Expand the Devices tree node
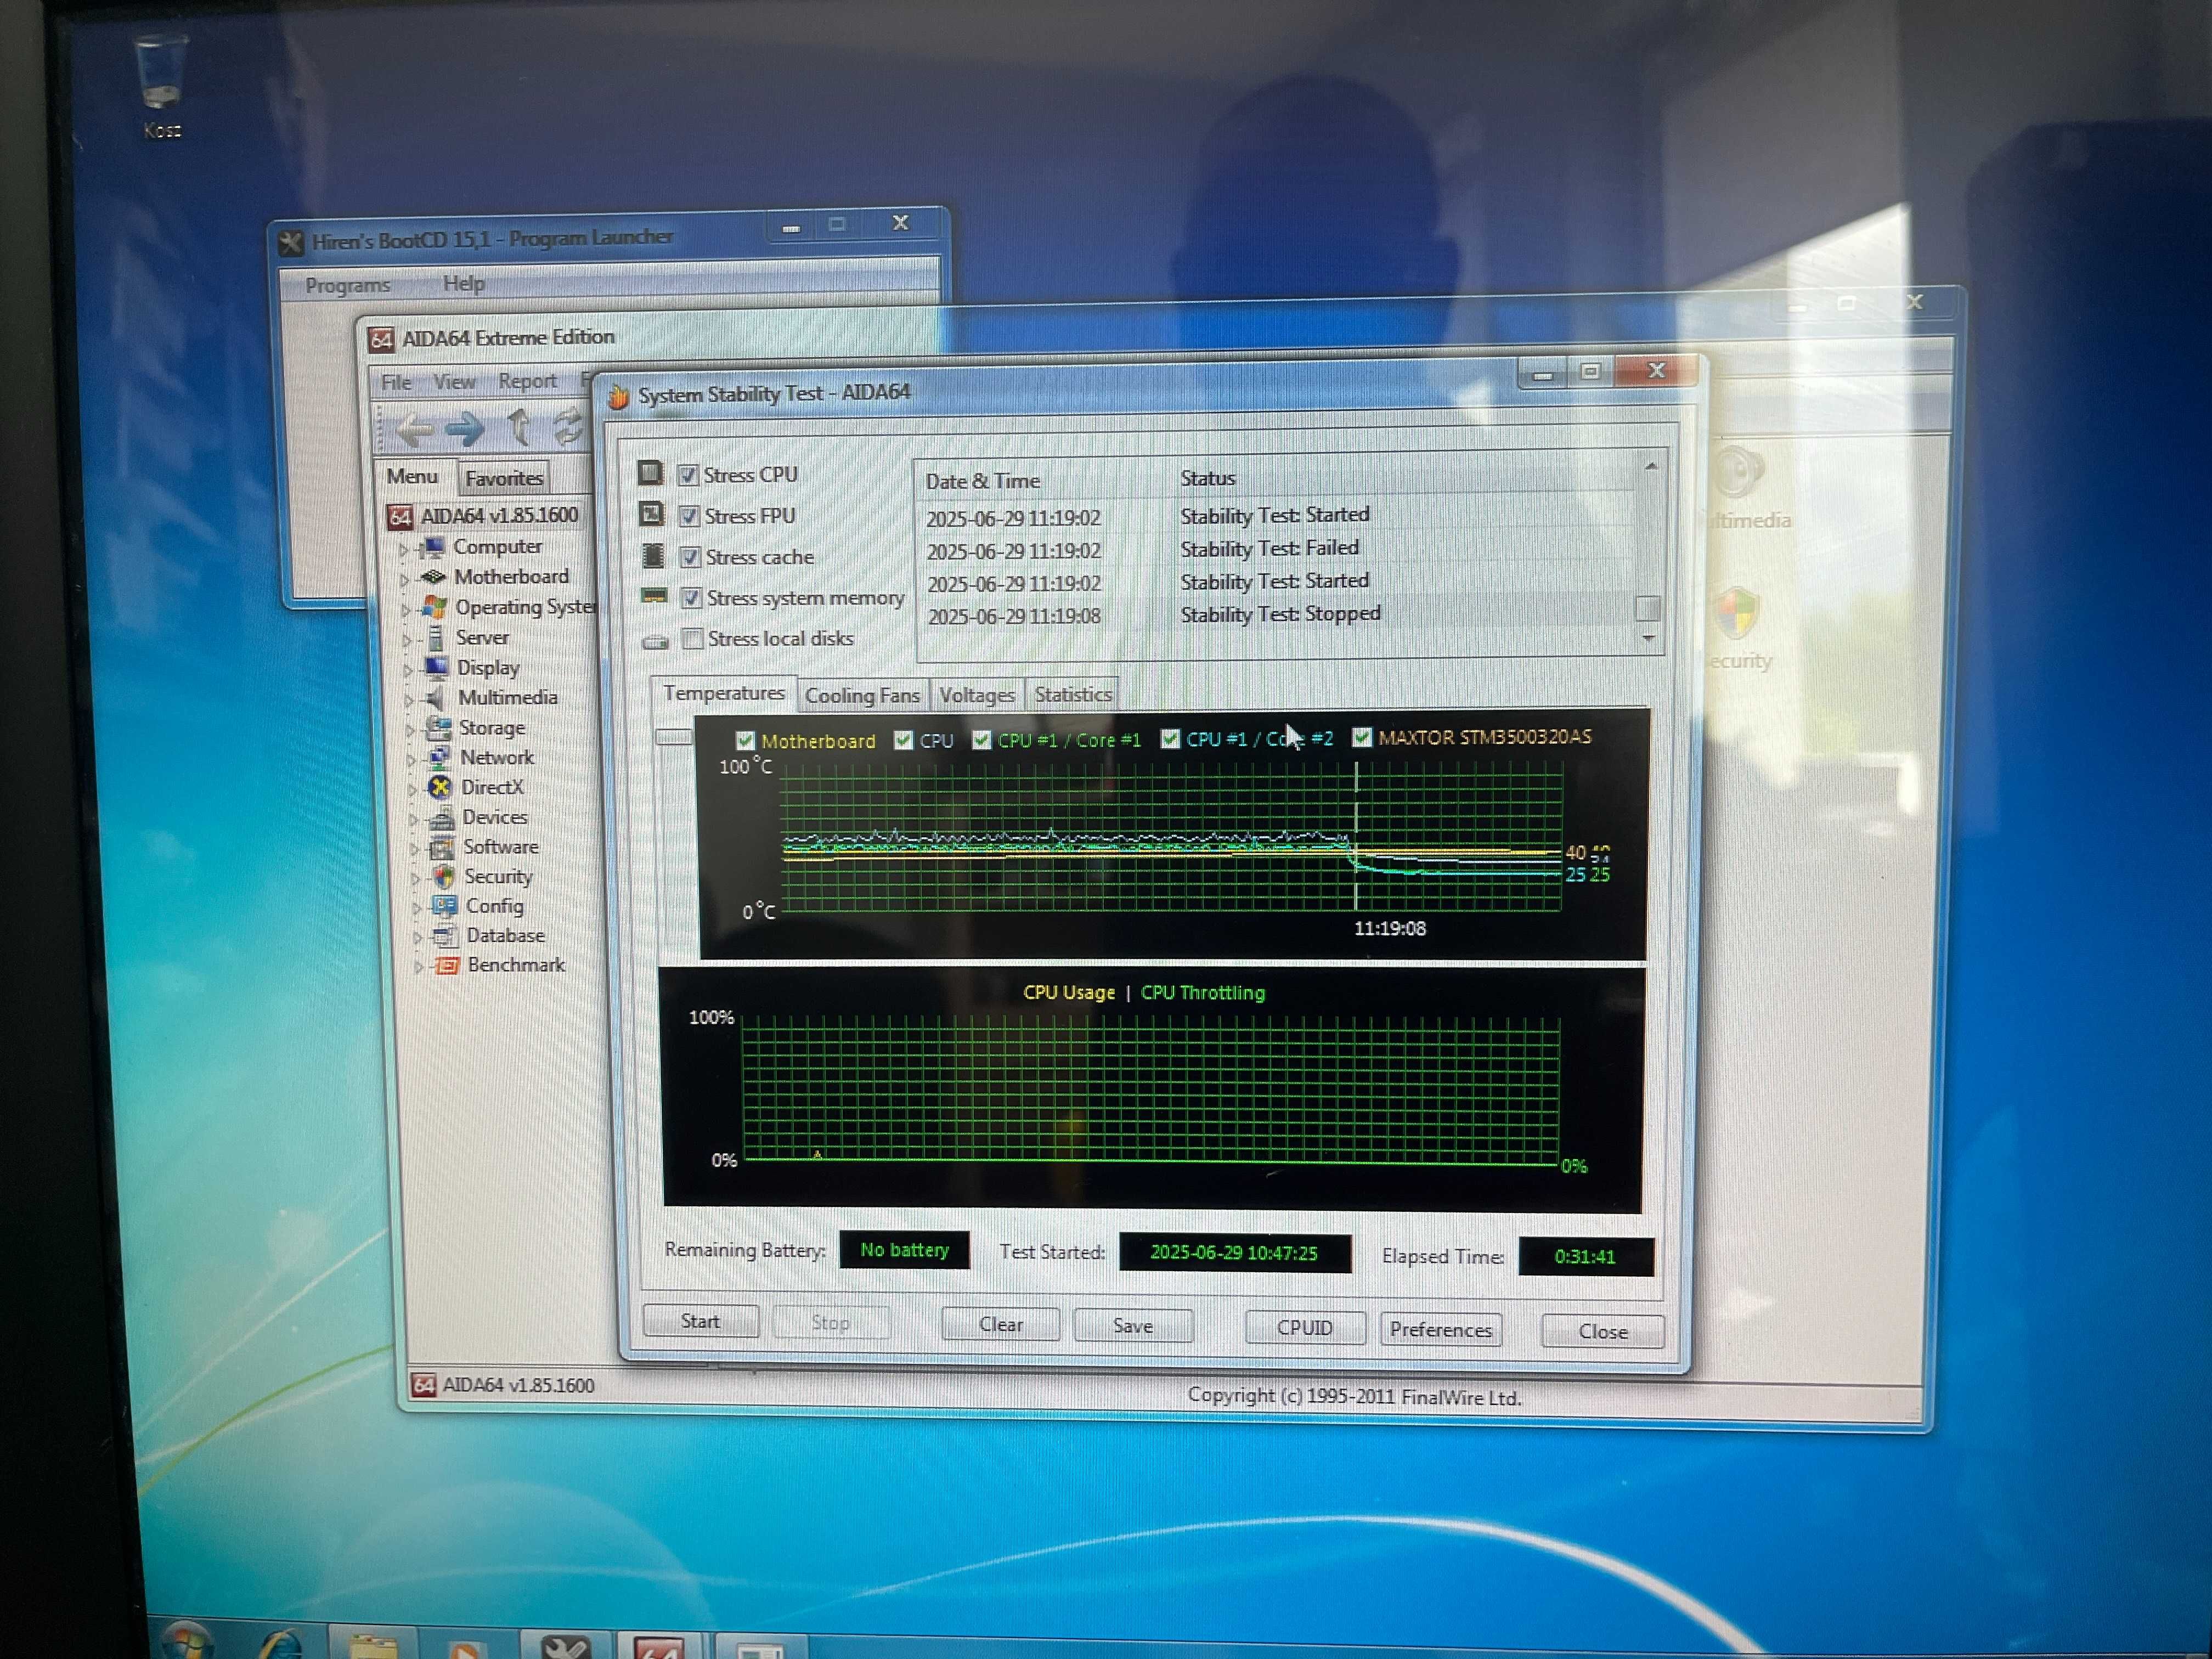 tap(414, 819)
